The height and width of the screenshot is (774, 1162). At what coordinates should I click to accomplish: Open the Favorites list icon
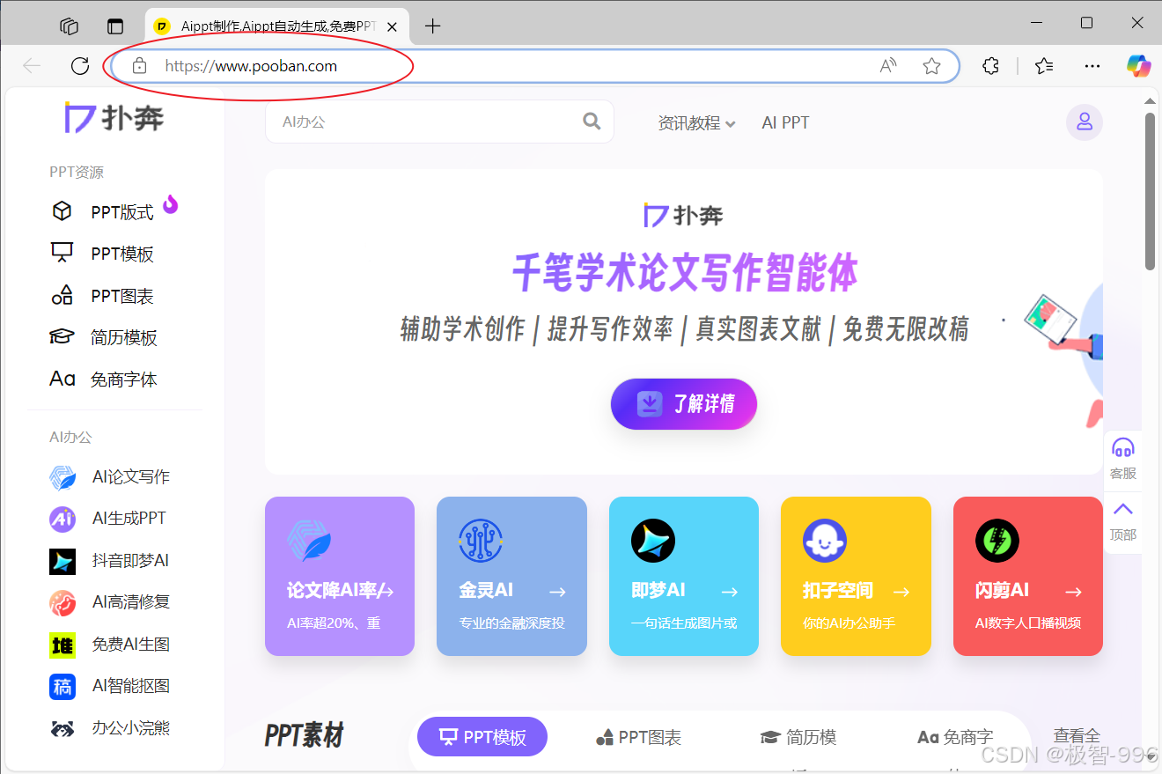click(1044, 66)
